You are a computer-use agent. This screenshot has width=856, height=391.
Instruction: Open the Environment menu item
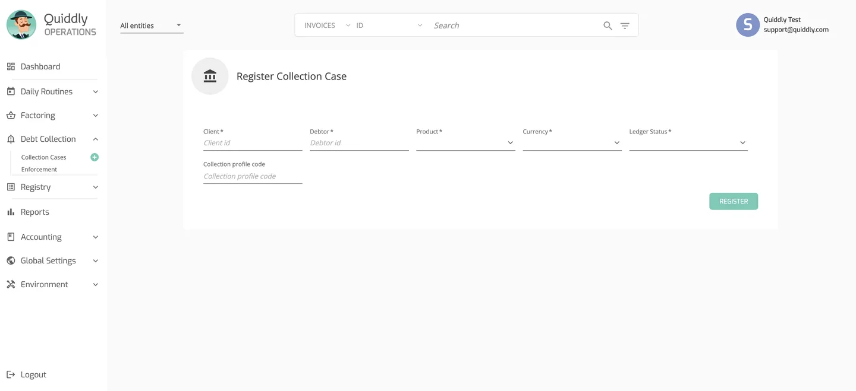(45, 284)
